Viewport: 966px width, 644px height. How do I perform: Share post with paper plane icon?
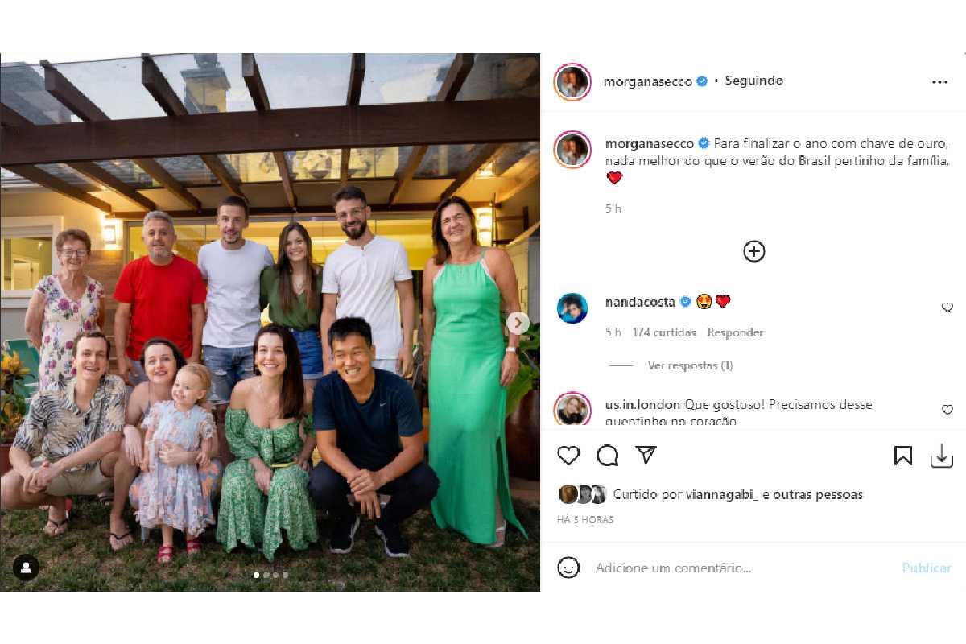click(646, 456)
